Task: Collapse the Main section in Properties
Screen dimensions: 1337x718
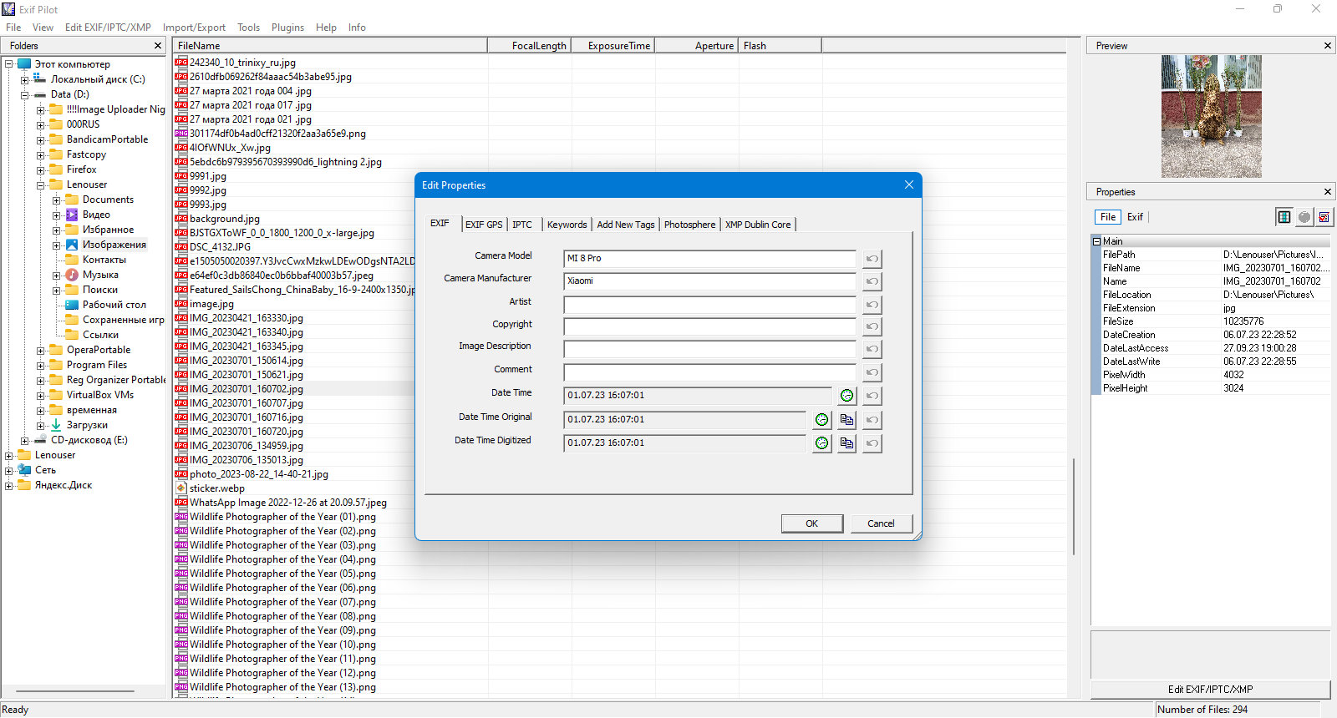Action: click(1096, 241)
